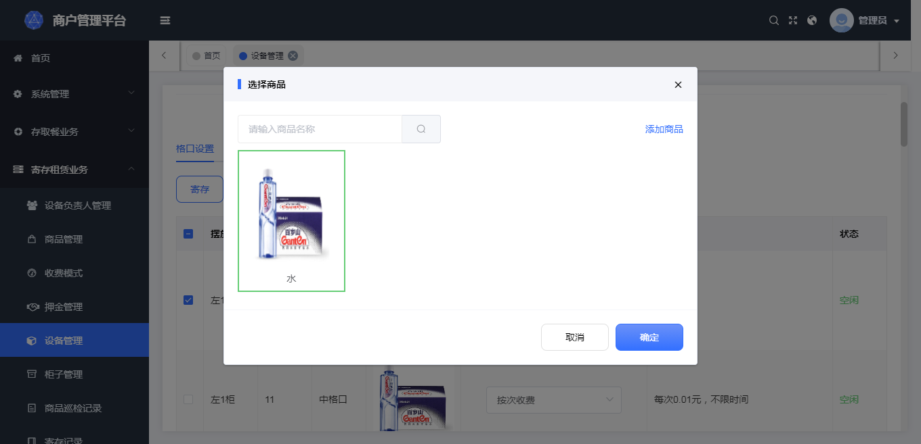Click the 添加商品 link
921x444 pixels.
[664, 129]
